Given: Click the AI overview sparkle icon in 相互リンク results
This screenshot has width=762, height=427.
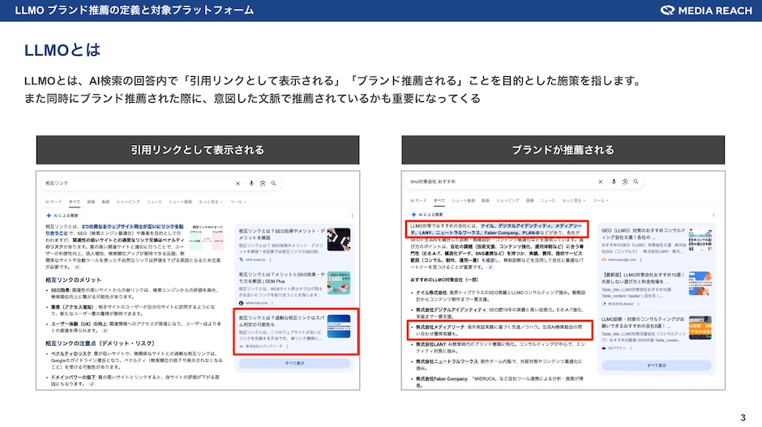Looking at the screenshot, I should pyautogui.click(x=49, y=216).
